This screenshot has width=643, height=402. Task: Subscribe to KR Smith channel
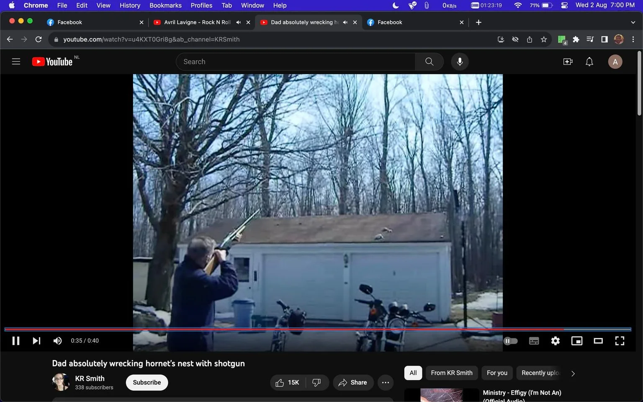click(147, 382)
